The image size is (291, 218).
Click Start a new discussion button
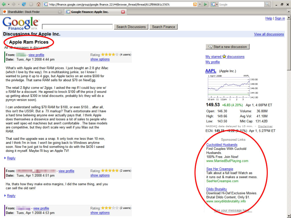click(x=227, y=47)
